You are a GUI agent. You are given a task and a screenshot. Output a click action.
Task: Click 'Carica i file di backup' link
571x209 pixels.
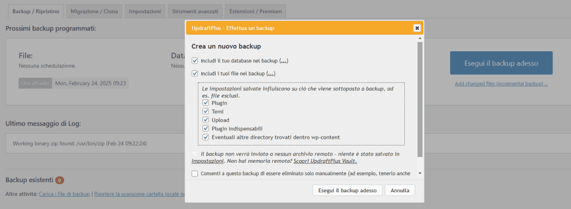coord(65,194)
